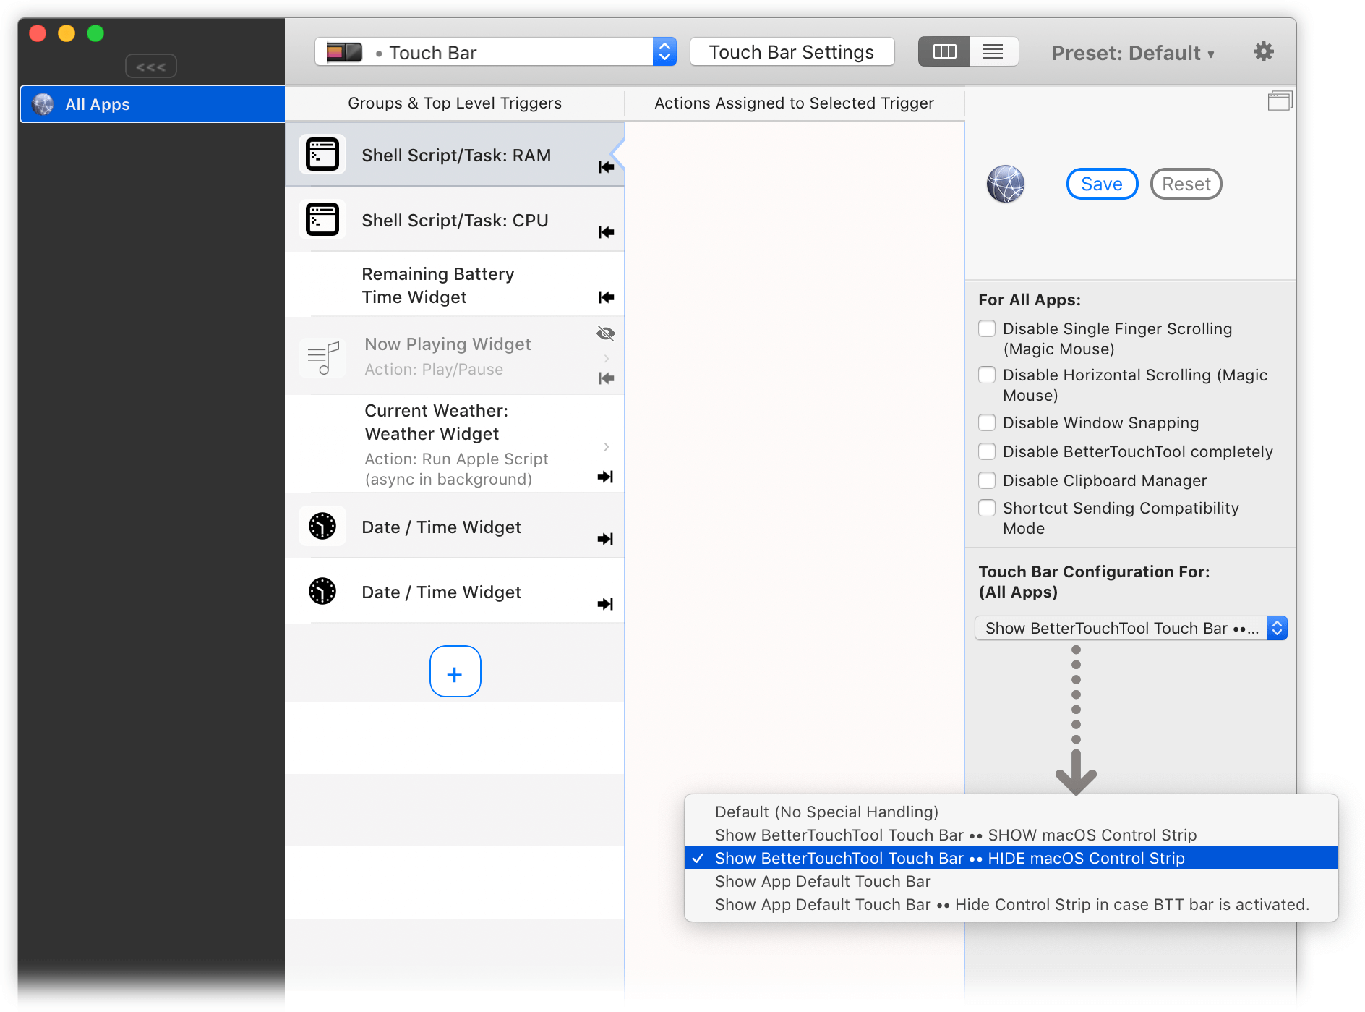Toggle visibility of Now Playing Widget

click(606, 333)
